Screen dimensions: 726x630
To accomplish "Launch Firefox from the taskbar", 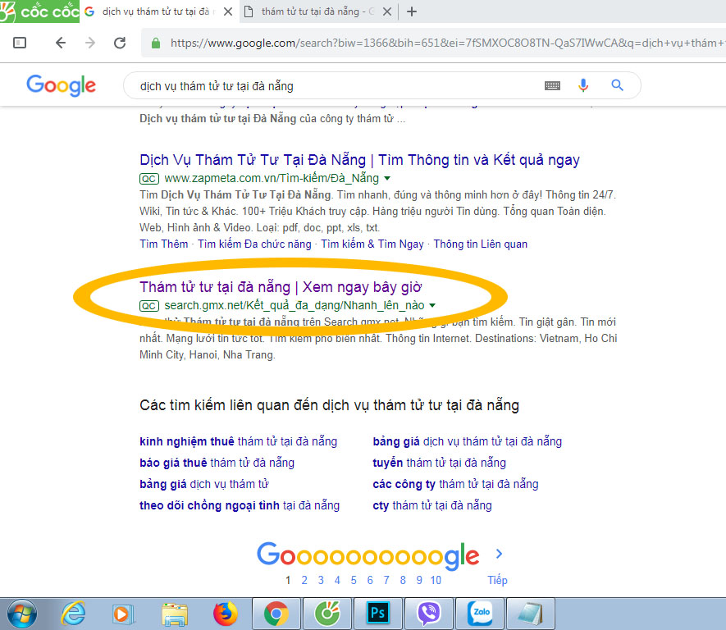I will 226,614.
